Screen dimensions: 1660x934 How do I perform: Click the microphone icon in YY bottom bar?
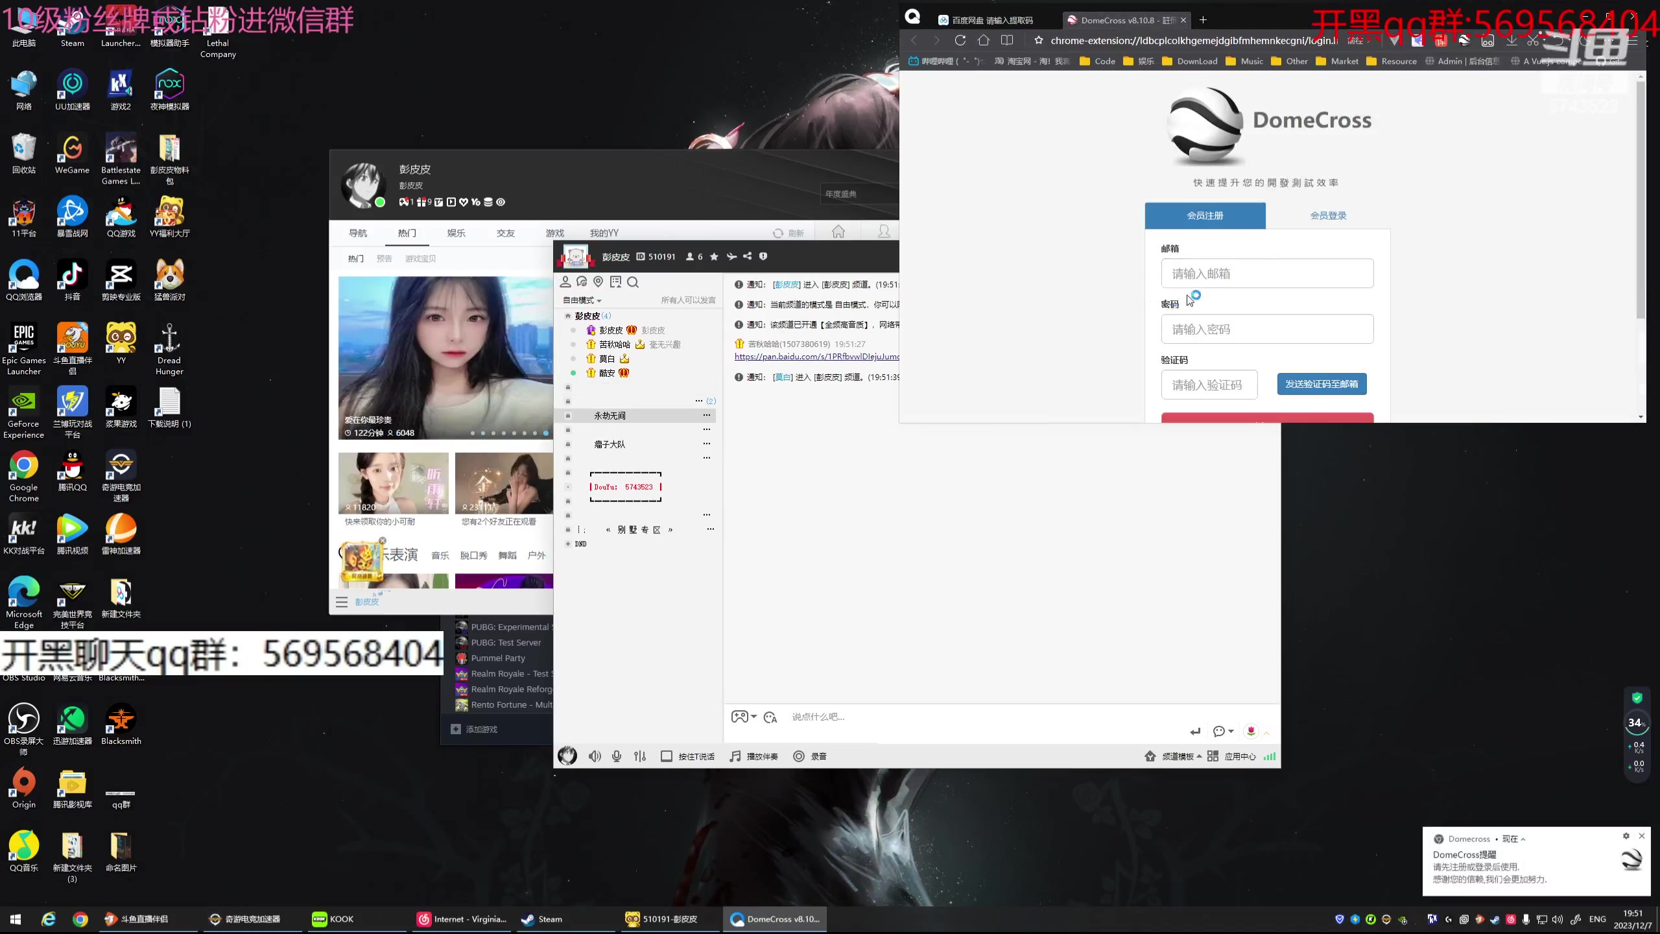[617, 756]
